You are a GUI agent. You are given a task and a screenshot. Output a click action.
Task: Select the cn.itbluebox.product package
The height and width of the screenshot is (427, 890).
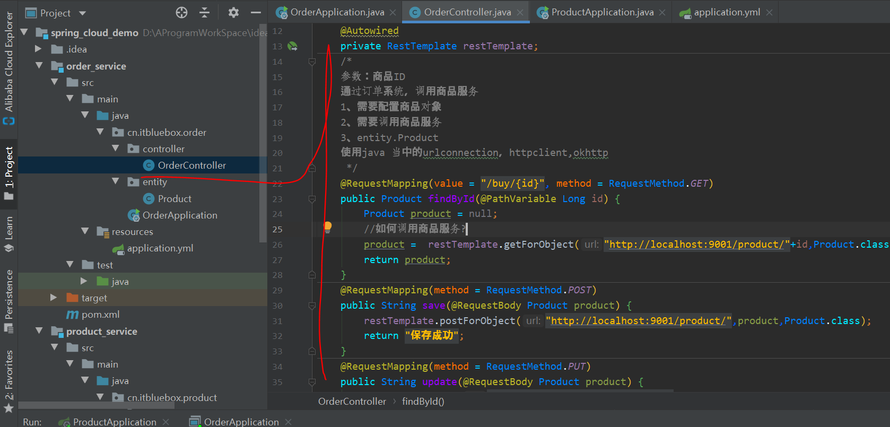click(172, 397)
